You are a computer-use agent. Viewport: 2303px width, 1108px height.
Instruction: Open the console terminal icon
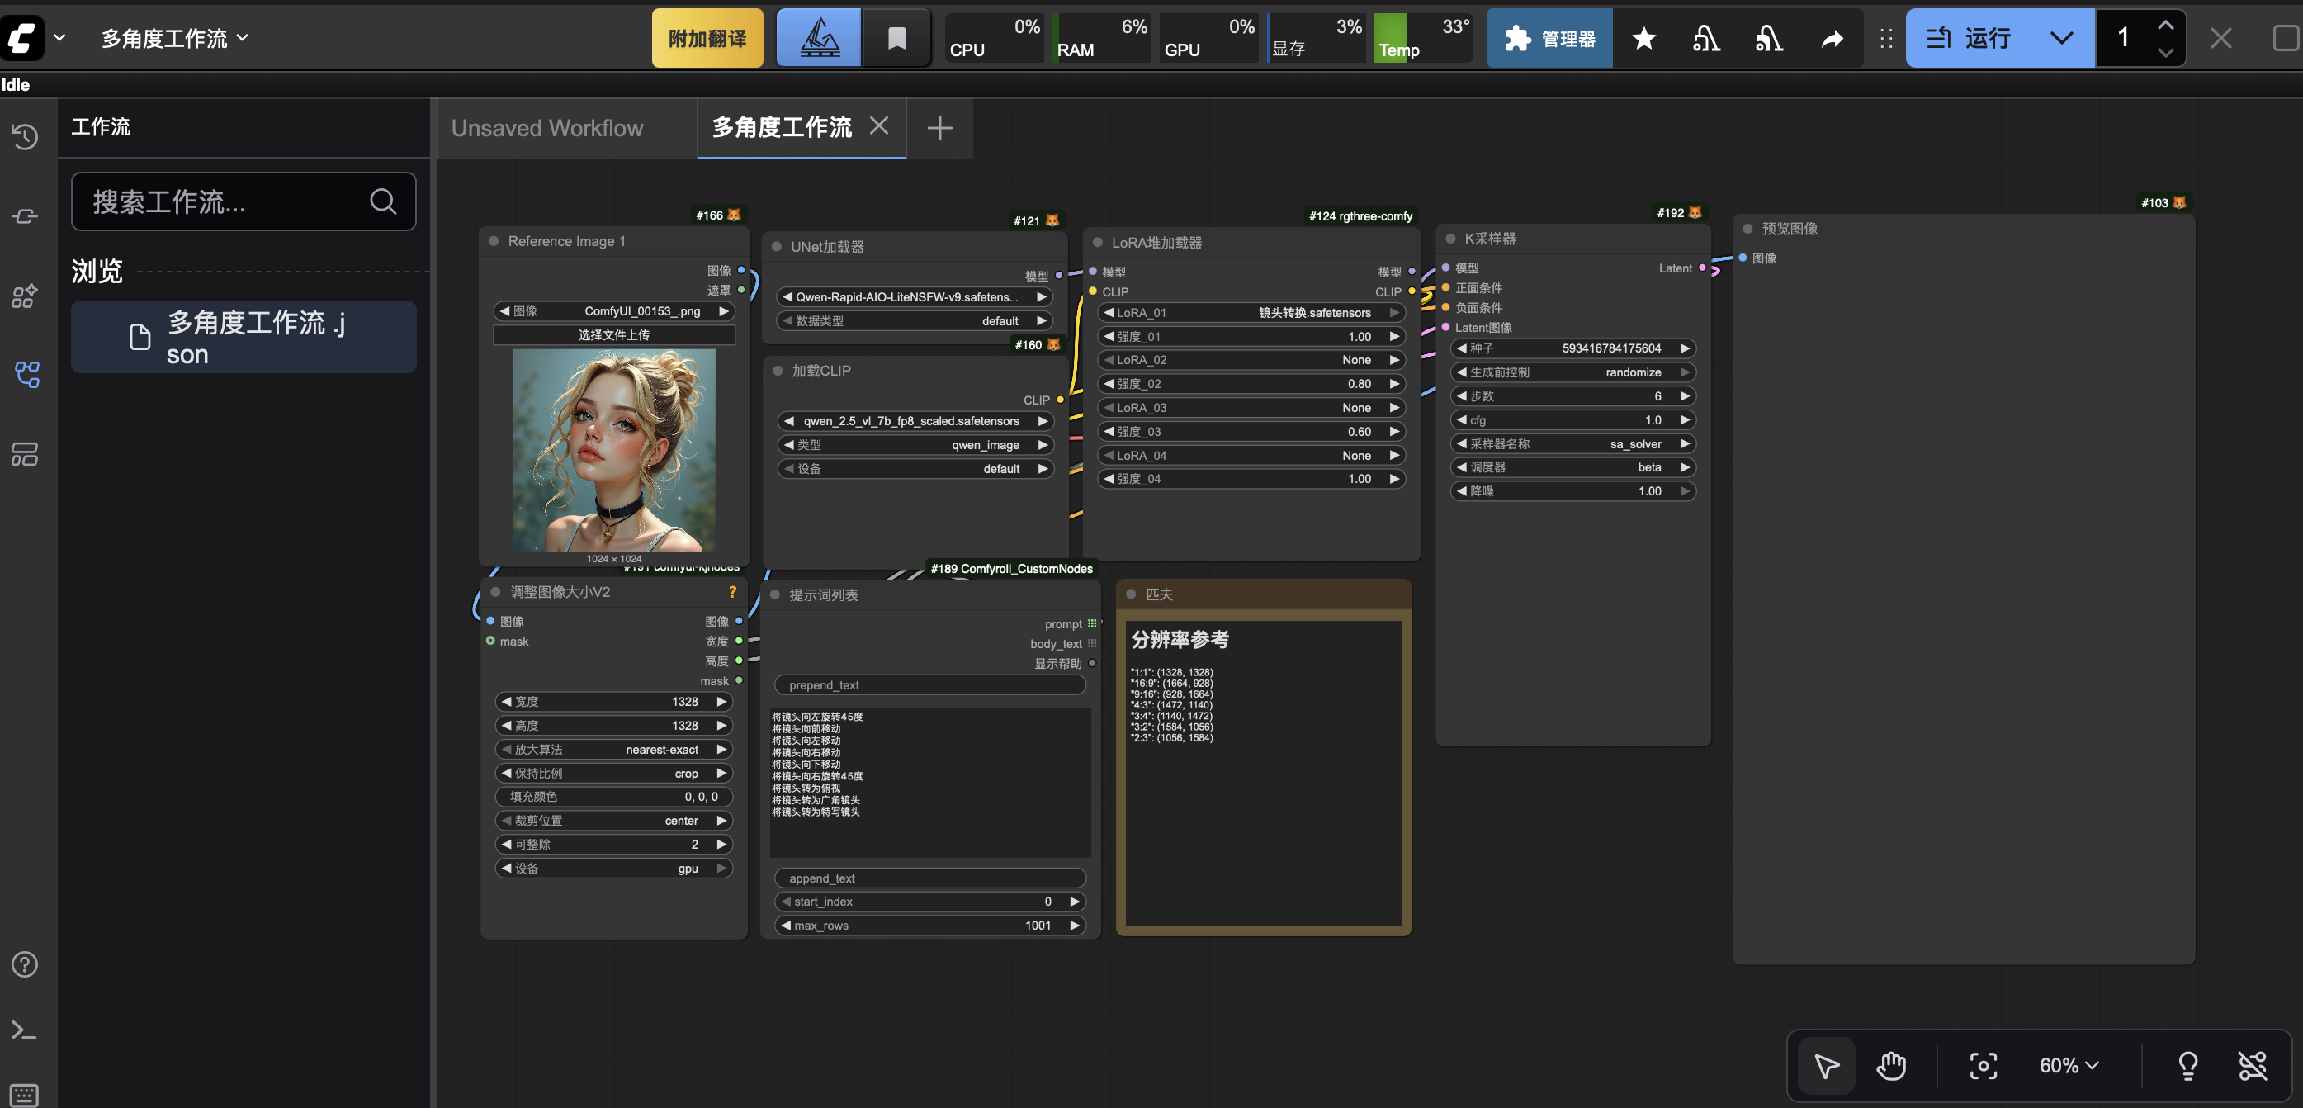click(24, 1030)
